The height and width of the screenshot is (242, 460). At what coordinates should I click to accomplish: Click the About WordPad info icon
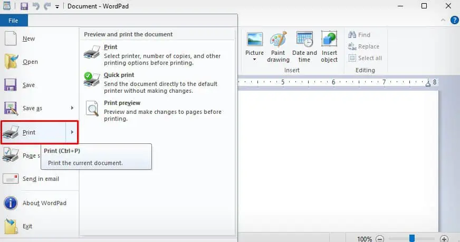11,203
